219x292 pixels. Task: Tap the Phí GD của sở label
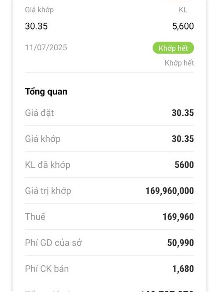pyautogui.click(x=53, y=243)
